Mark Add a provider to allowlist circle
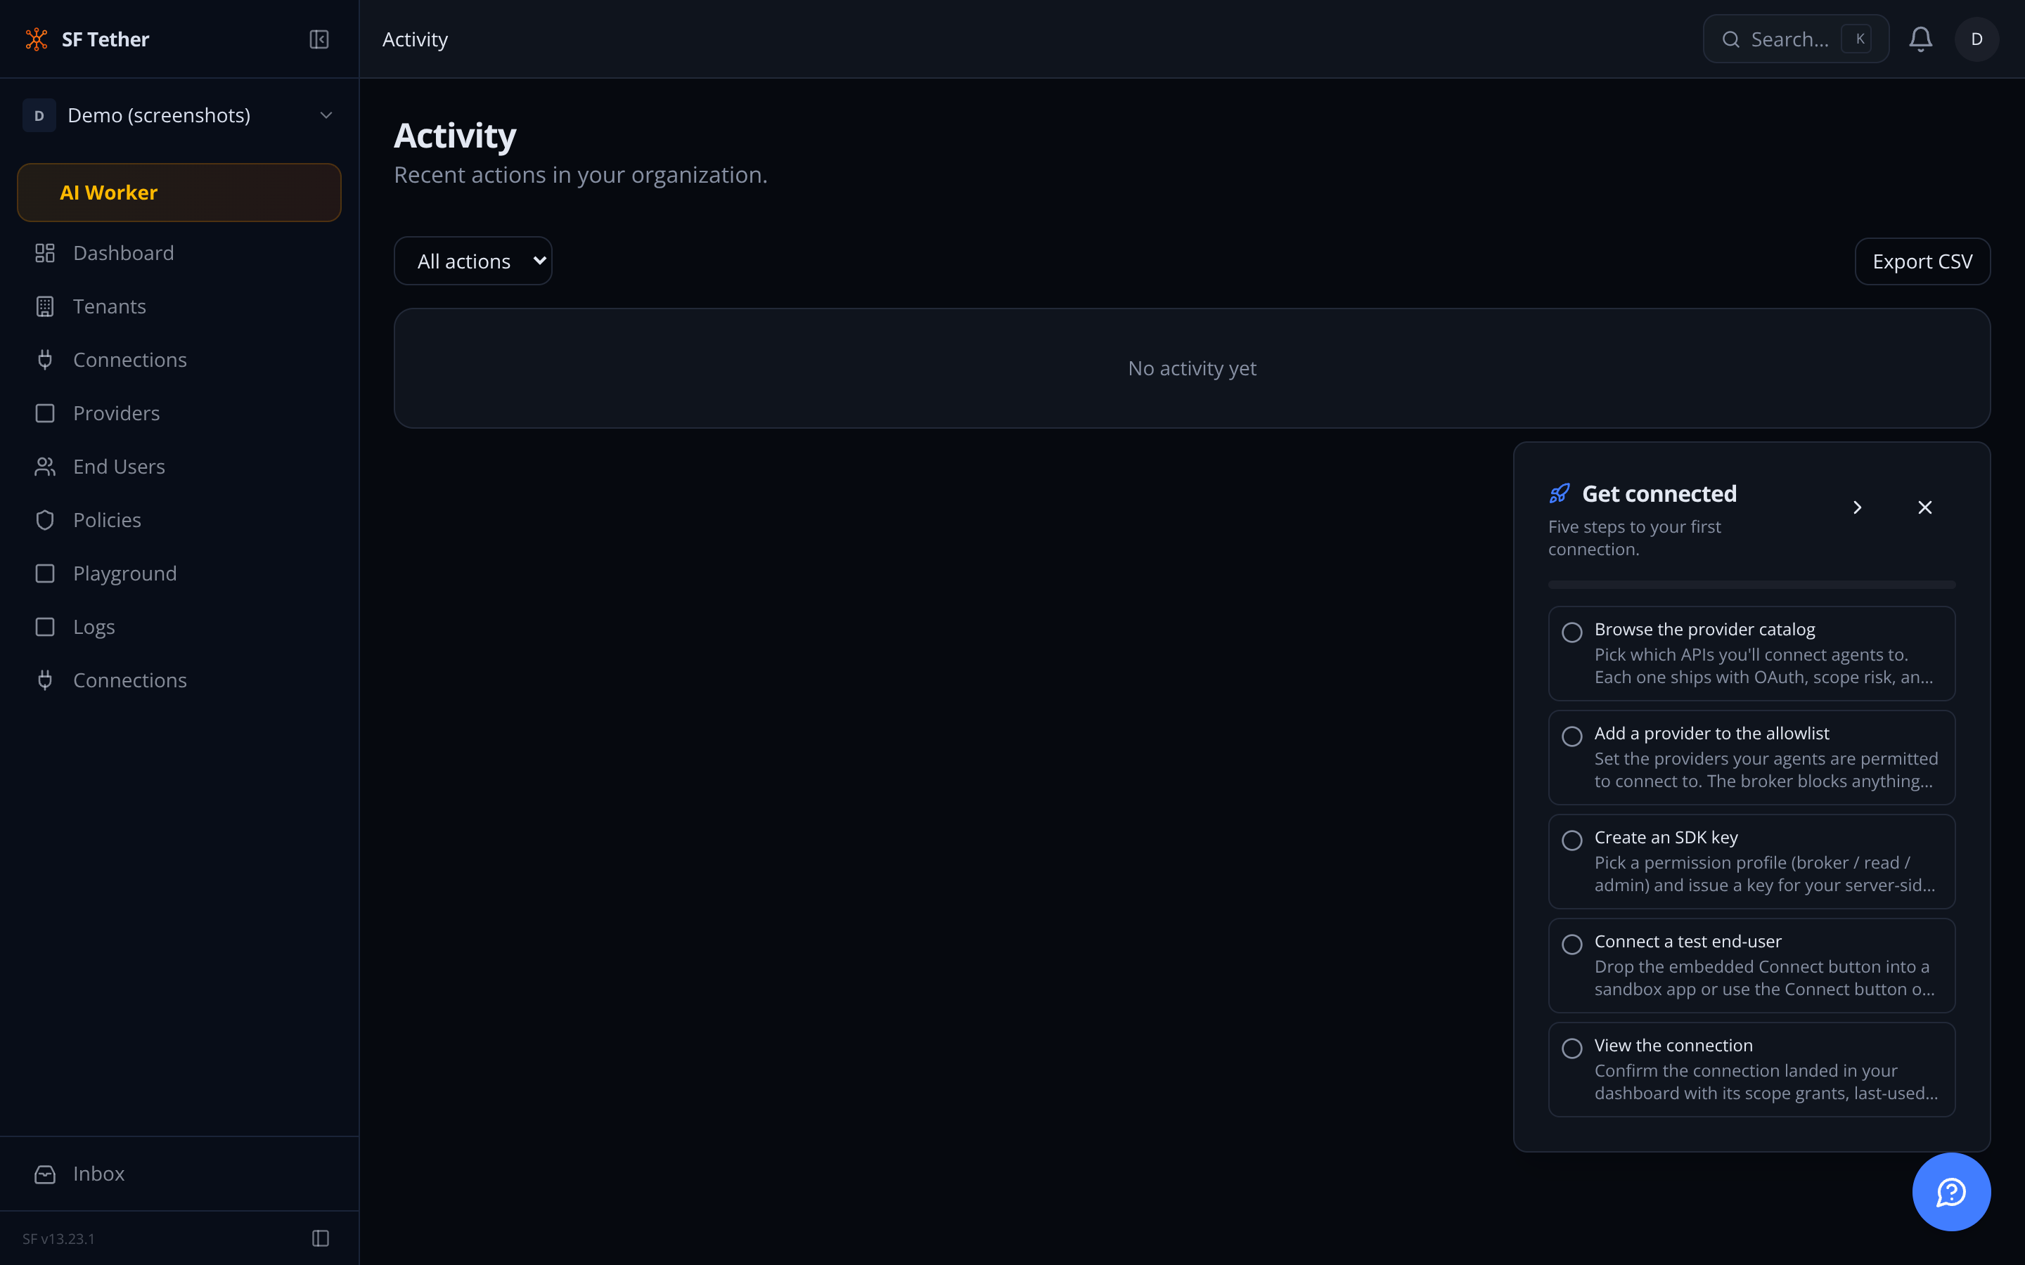The height and width of the screenshot is (1265, 2025). coord(1572,737)
